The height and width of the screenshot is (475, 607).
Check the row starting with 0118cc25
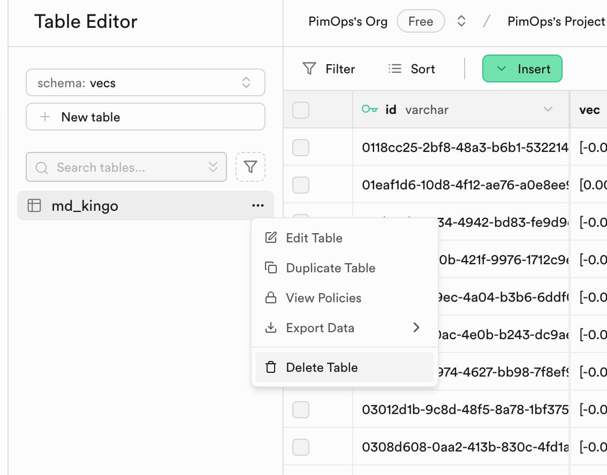301,148
